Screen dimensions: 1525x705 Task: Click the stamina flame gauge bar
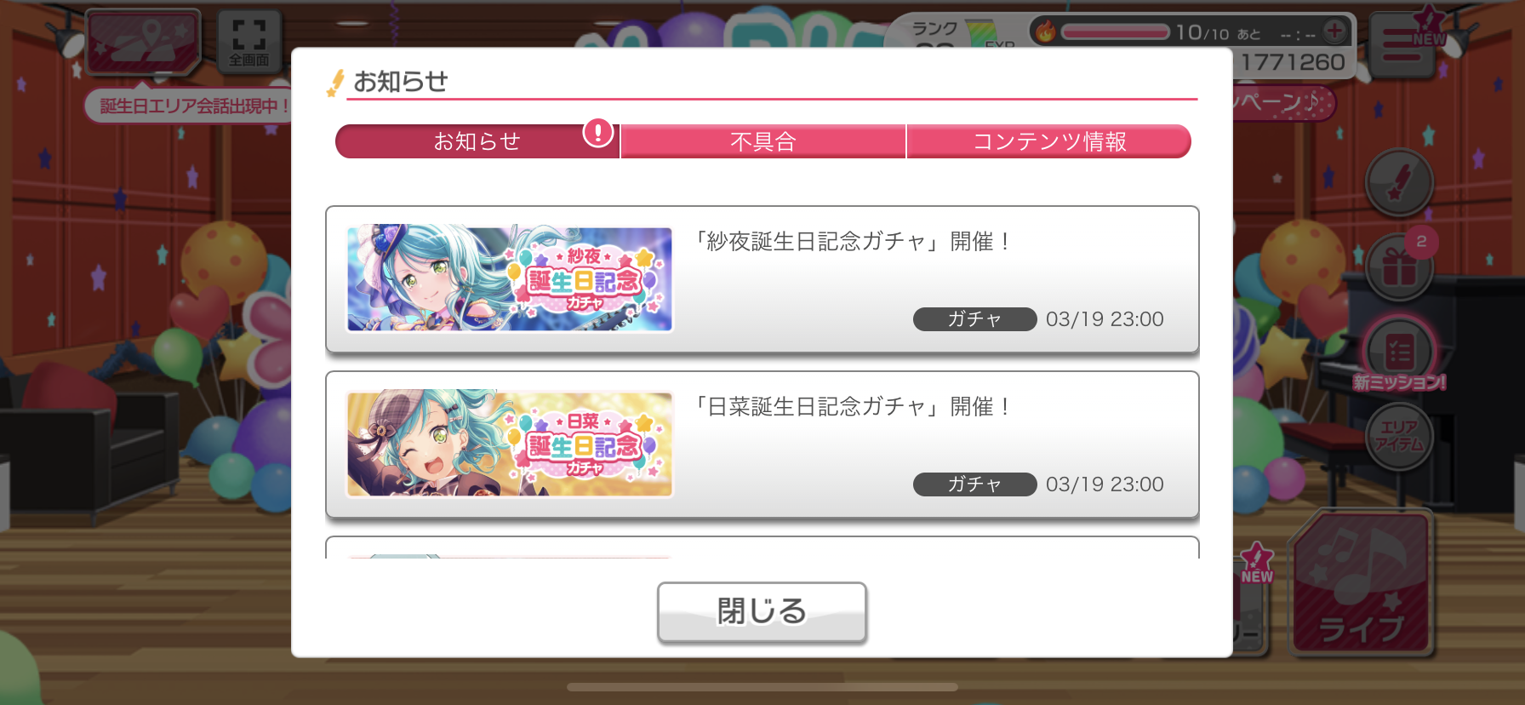pyautogui.click(x=1115, y=32)
